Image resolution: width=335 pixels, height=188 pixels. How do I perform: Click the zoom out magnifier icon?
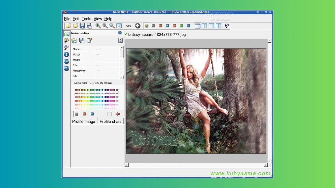tap(105, 26)
